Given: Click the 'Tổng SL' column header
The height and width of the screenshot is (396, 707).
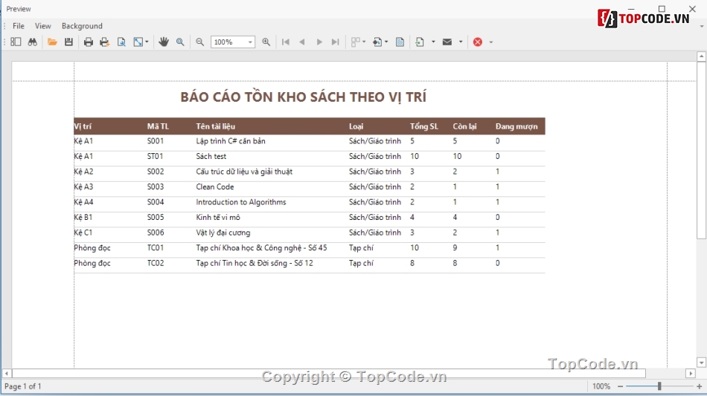Looking at the screenshot, I should (x=424, y=126).
